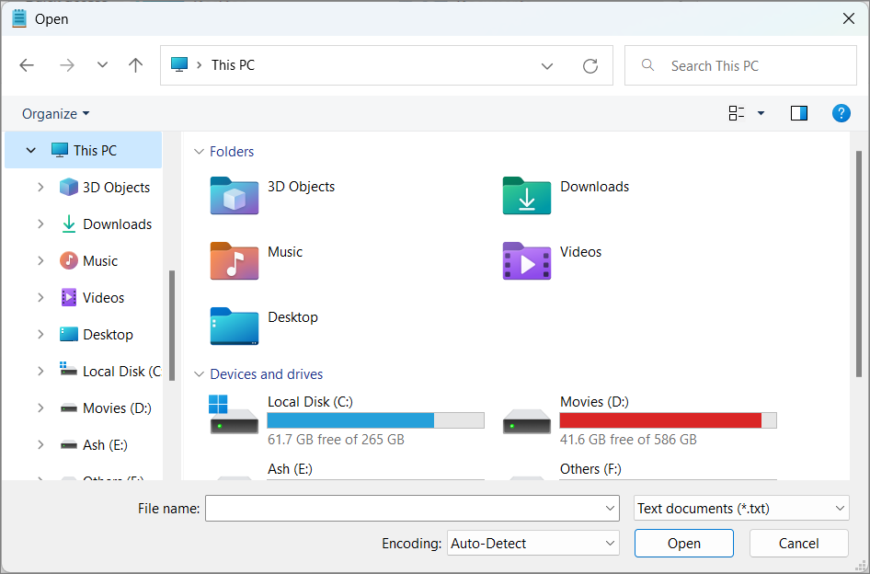Open the recent locations chevron
The width and height of the screenshot is (870, 574).
coord(102,65)
